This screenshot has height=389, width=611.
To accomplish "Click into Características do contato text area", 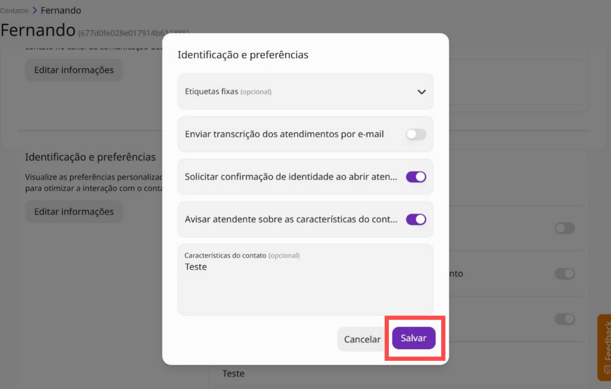I will [305, 280].
